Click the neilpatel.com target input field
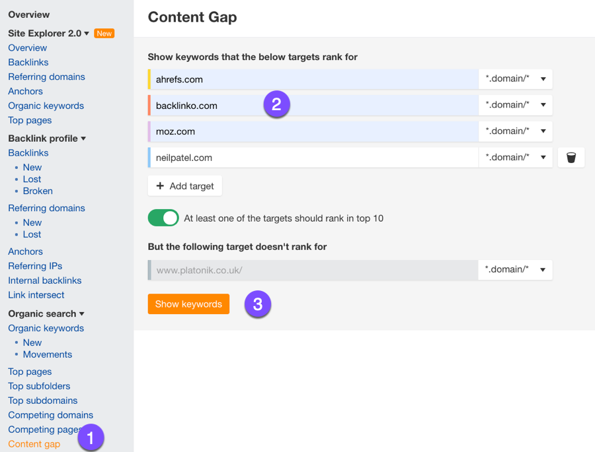Screen dimensions: 595x452 314,158
